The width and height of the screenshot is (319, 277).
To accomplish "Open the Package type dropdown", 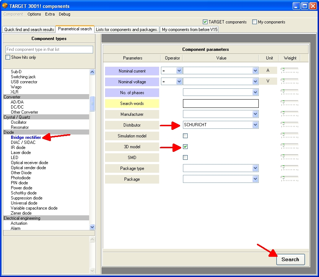I will coord(255,168).
